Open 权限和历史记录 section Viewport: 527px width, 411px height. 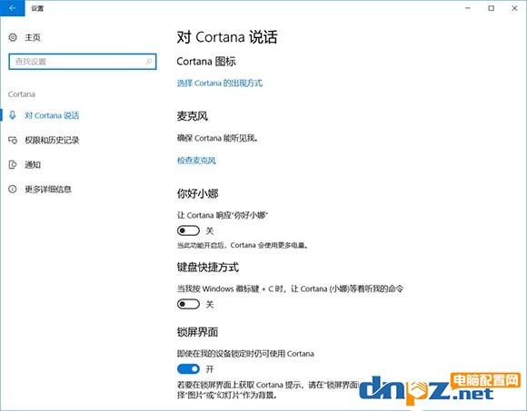pos(52,140)
